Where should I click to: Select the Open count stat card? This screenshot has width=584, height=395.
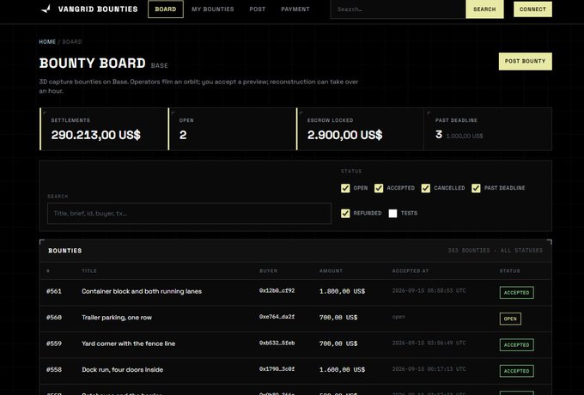coord(232,129)
